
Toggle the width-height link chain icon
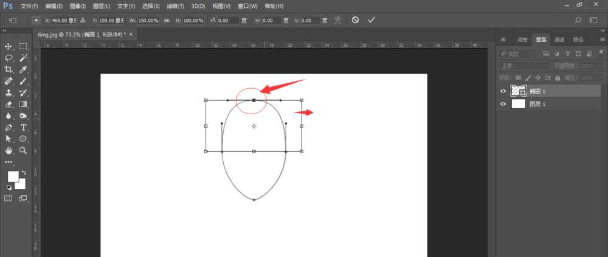167,20
